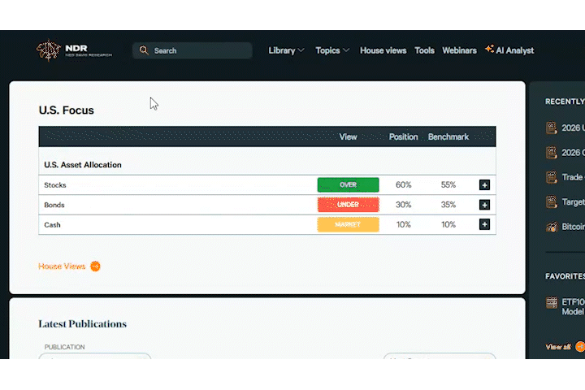Click the document icon beside the Trade item
This screenshot has width=585, height=390.
click(x=552, y=177)
